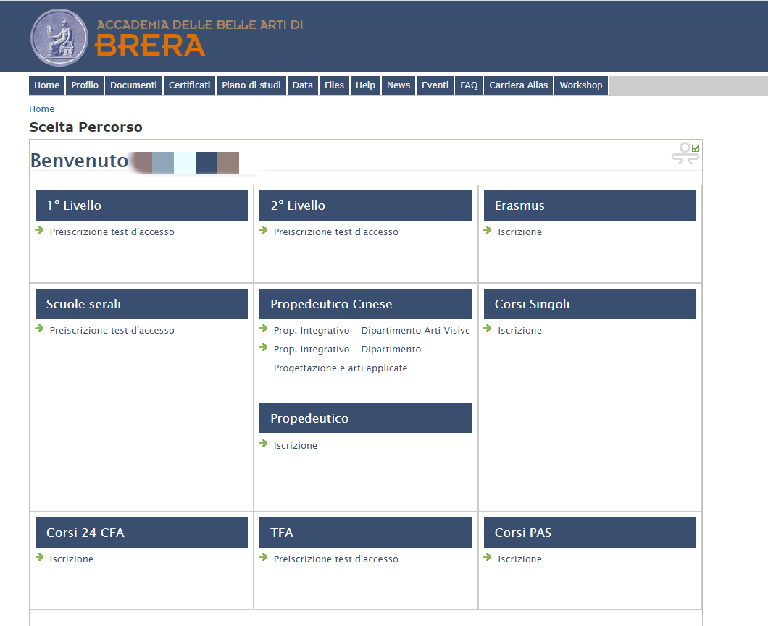Click the Corsi 24 CFA section header
Viewport: 768px width, 626px height.
[141, 533]
